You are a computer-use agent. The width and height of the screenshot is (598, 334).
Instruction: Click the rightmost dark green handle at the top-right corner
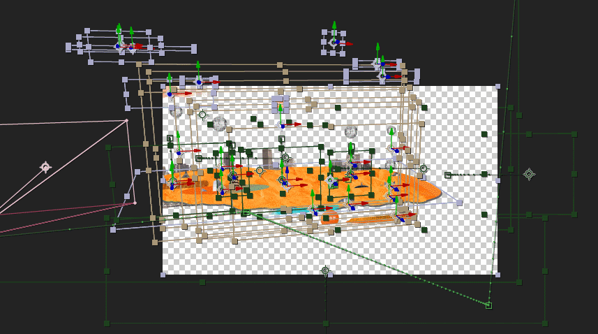pyautogui.click(x=574, y=134)
